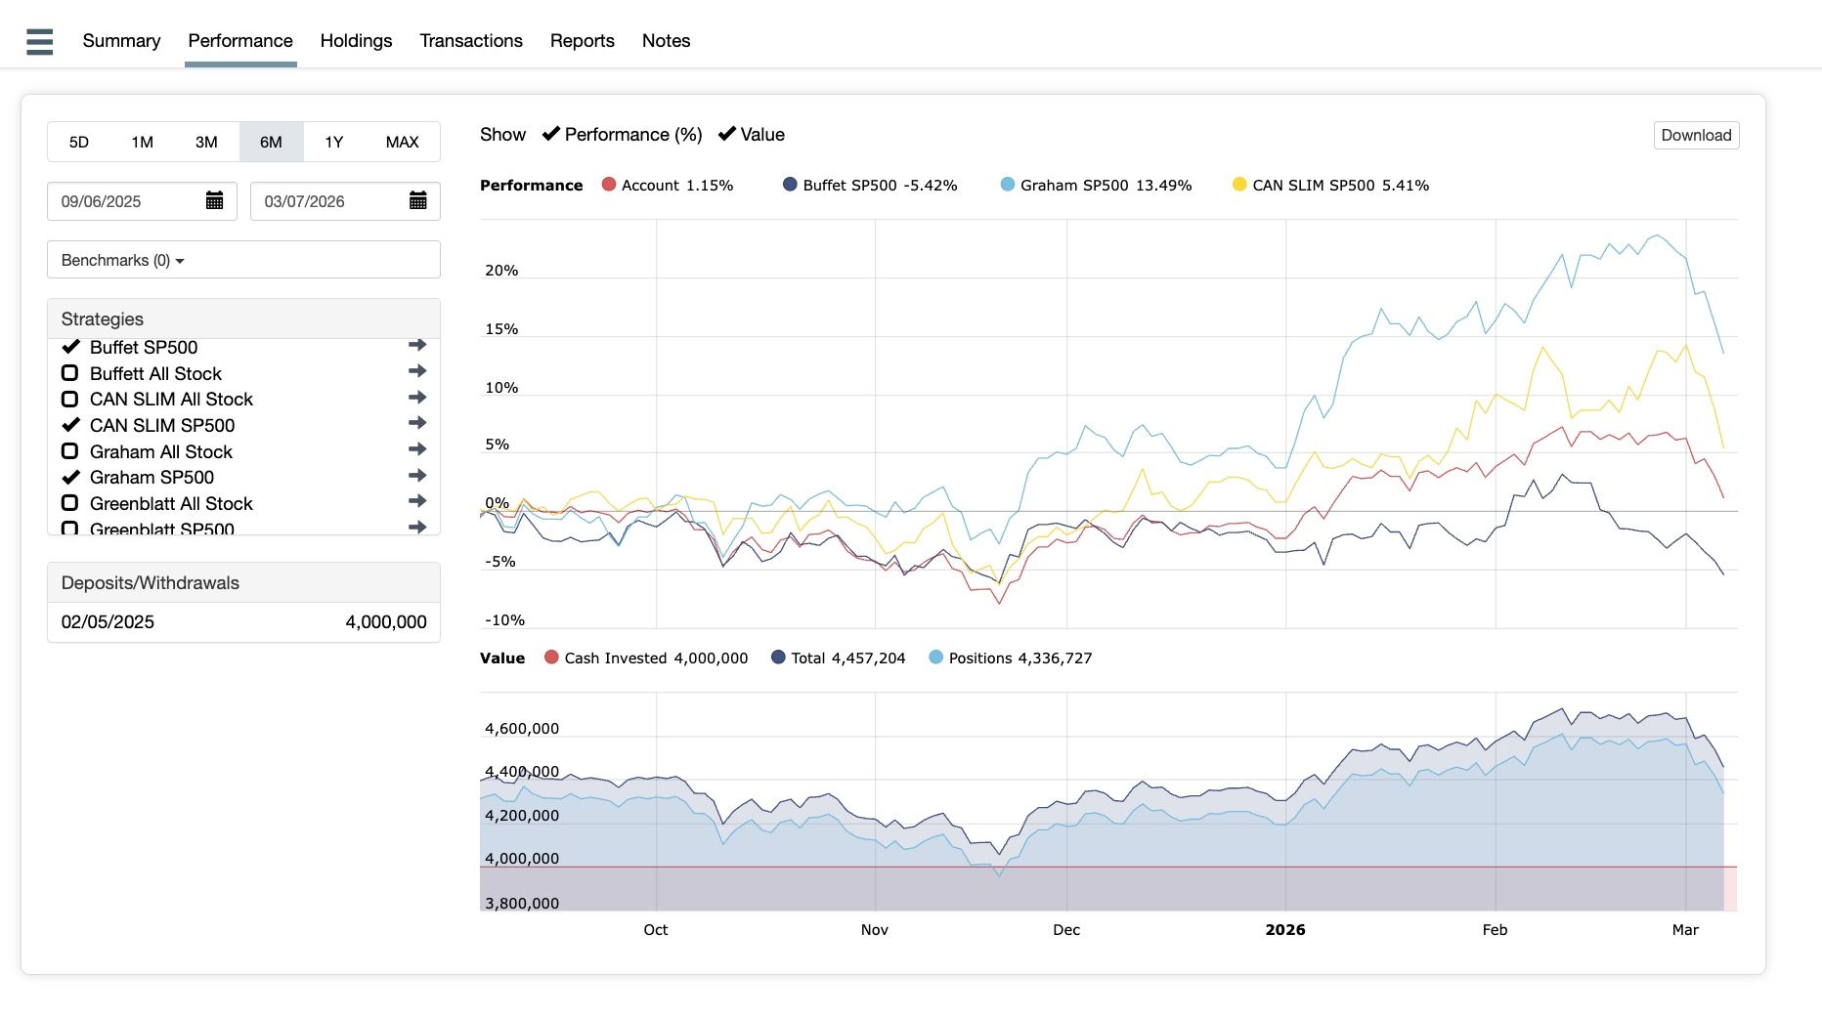Open the hamburger menu icon
This screenshot has height=1018, width=1822.
tap(39, 41)
